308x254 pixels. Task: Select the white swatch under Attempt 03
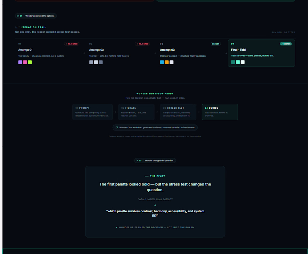tap(172, 62)
